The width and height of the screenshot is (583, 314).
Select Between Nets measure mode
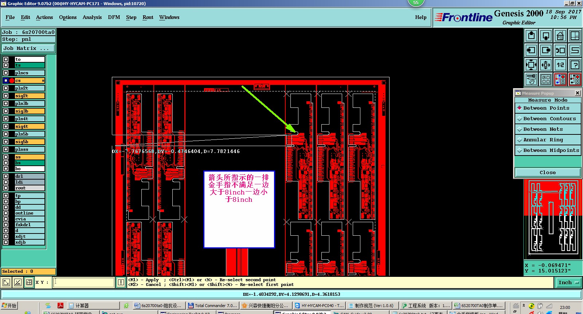click(x=548, y=129)
